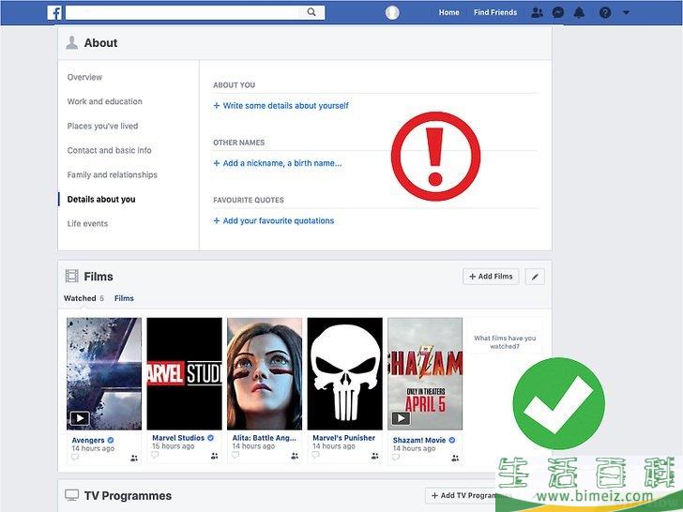This screenshot has width=683, height=512.
Task: Select Details about you section
Action: point(101,199)
